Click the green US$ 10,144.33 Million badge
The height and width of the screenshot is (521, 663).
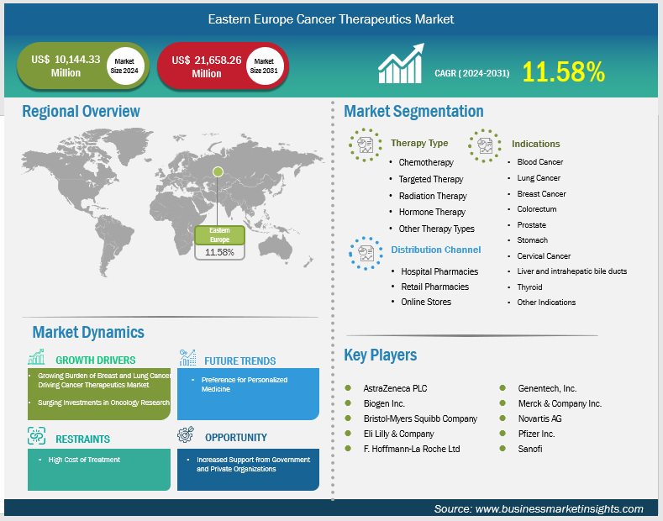(x=83, y=66)
